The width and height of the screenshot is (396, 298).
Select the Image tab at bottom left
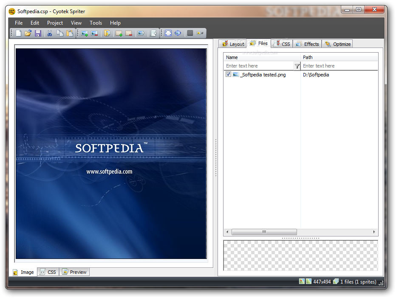(x=24, y=272)
